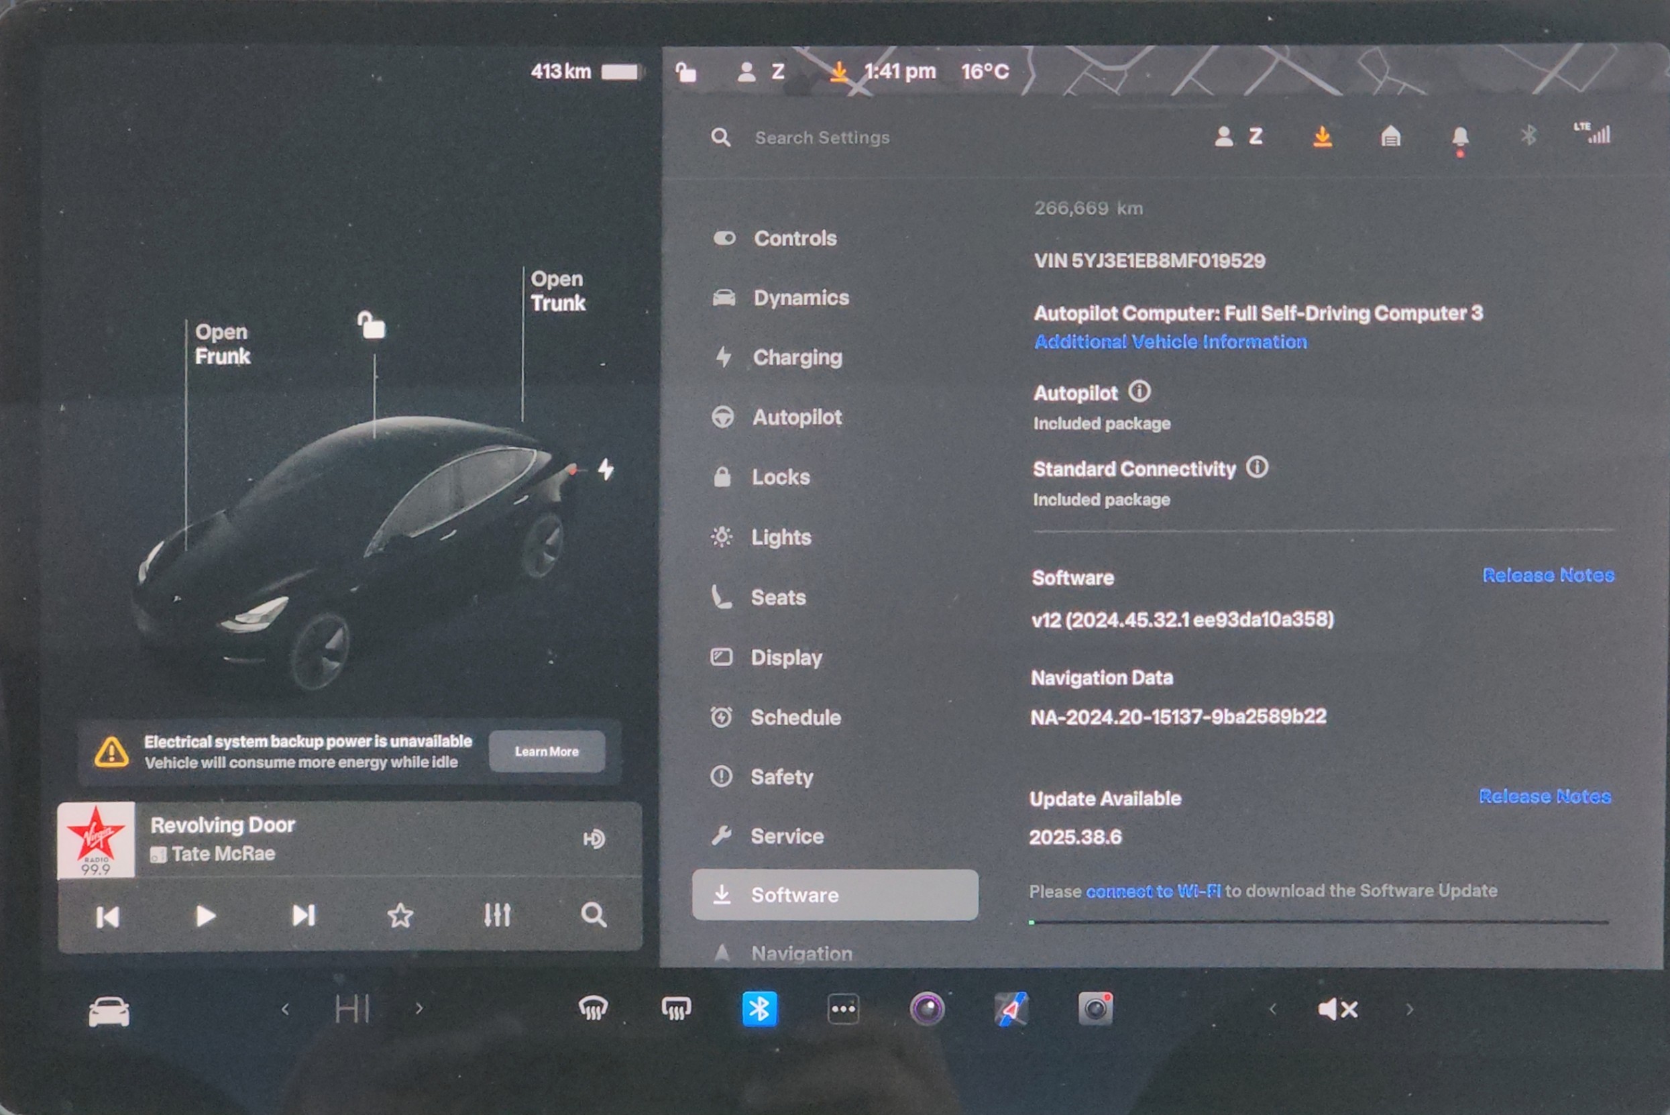Screen dimensions: 1670x1115
Task: Favorite the current radio station
Action: [x=400, y=915]
